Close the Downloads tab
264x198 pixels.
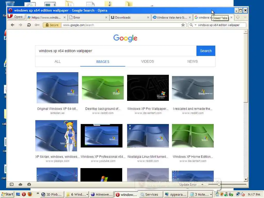(x=148, y=17)
